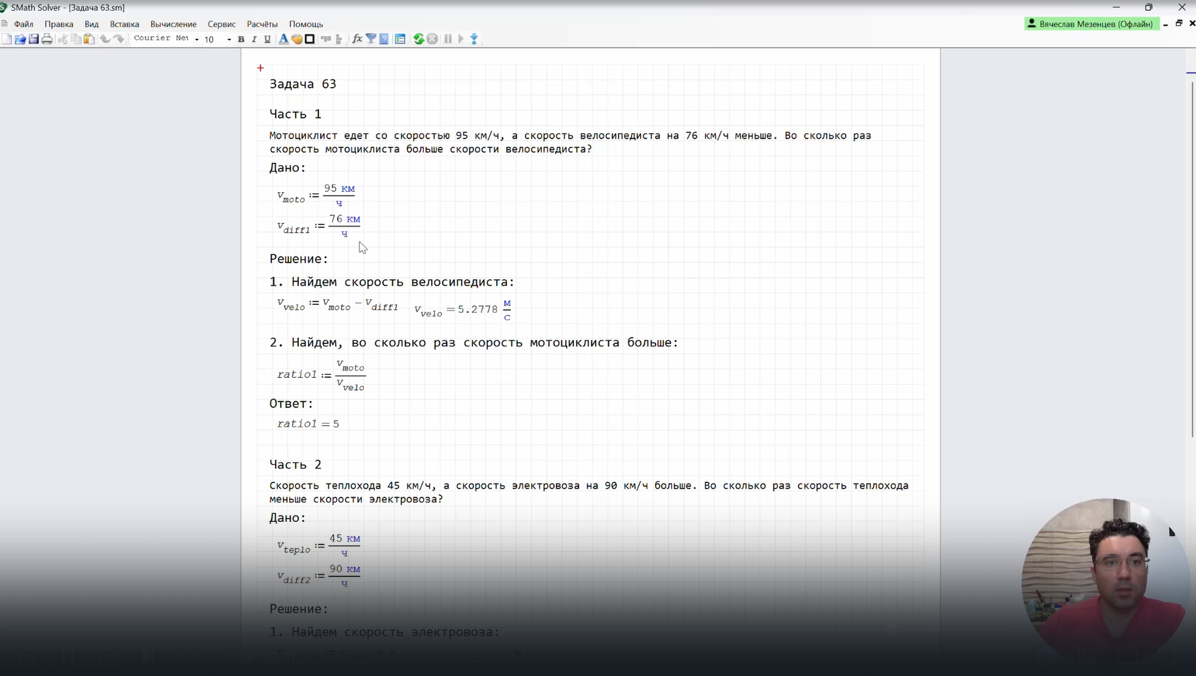This screenshot has width=1196, height=676.
Task: Print the worksheet with printer icon
Action: [x=47, y=40]
